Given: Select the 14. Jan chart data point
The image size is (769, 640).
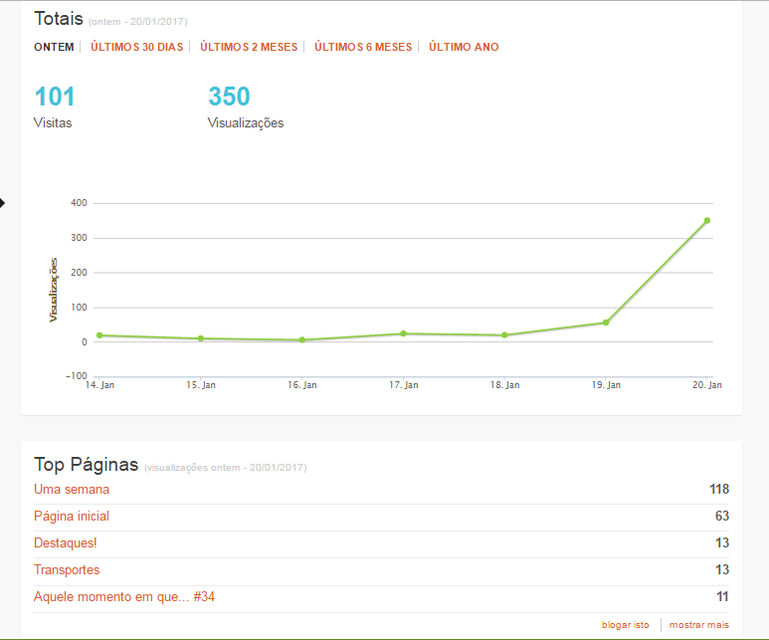Looking at the screenshot, I should tap(99, 335).
